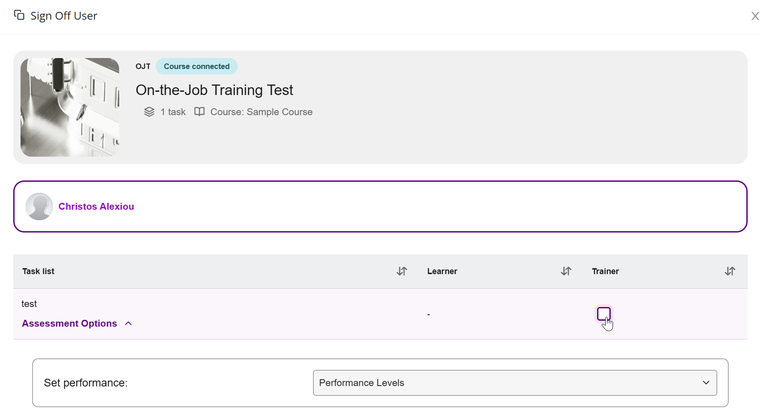
Task: Click the Learner column header label
Action: pyautogui.click(x=442, y=271)
